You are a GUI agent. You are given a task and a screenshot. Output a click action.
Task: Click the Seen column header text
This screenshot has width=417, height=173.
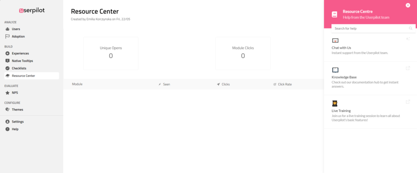(167, 84)
